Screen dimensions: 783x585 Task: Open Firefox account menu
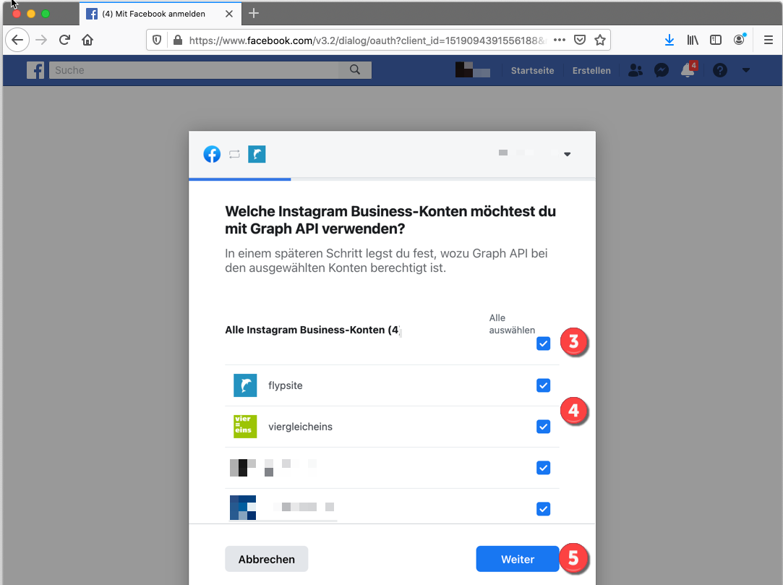(739, 40)
